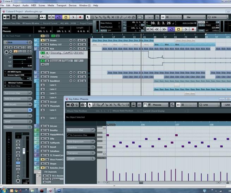Image resolution: width=231 pixels, height=193 pixels.
Task: Open the Bar grid type dropdown
Action: 194,17
